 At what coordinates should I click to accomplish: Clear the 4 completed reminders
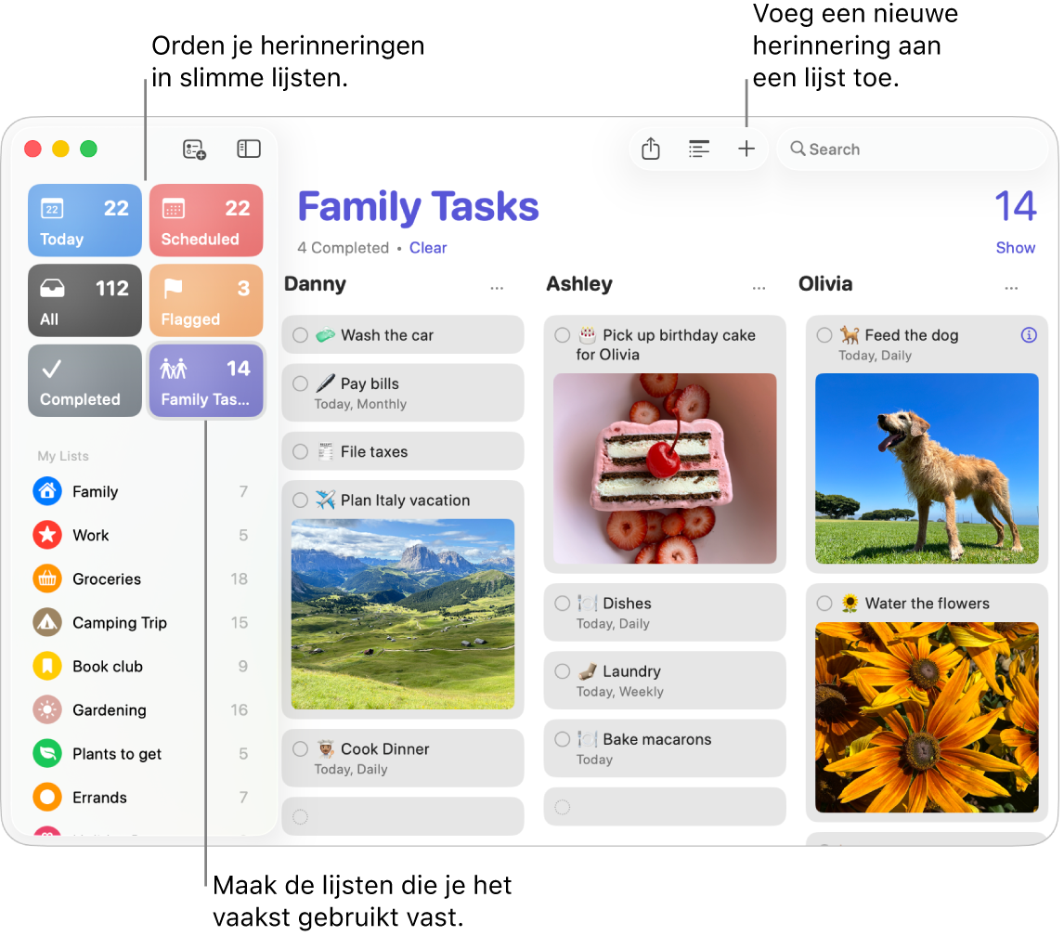point(430,249)
